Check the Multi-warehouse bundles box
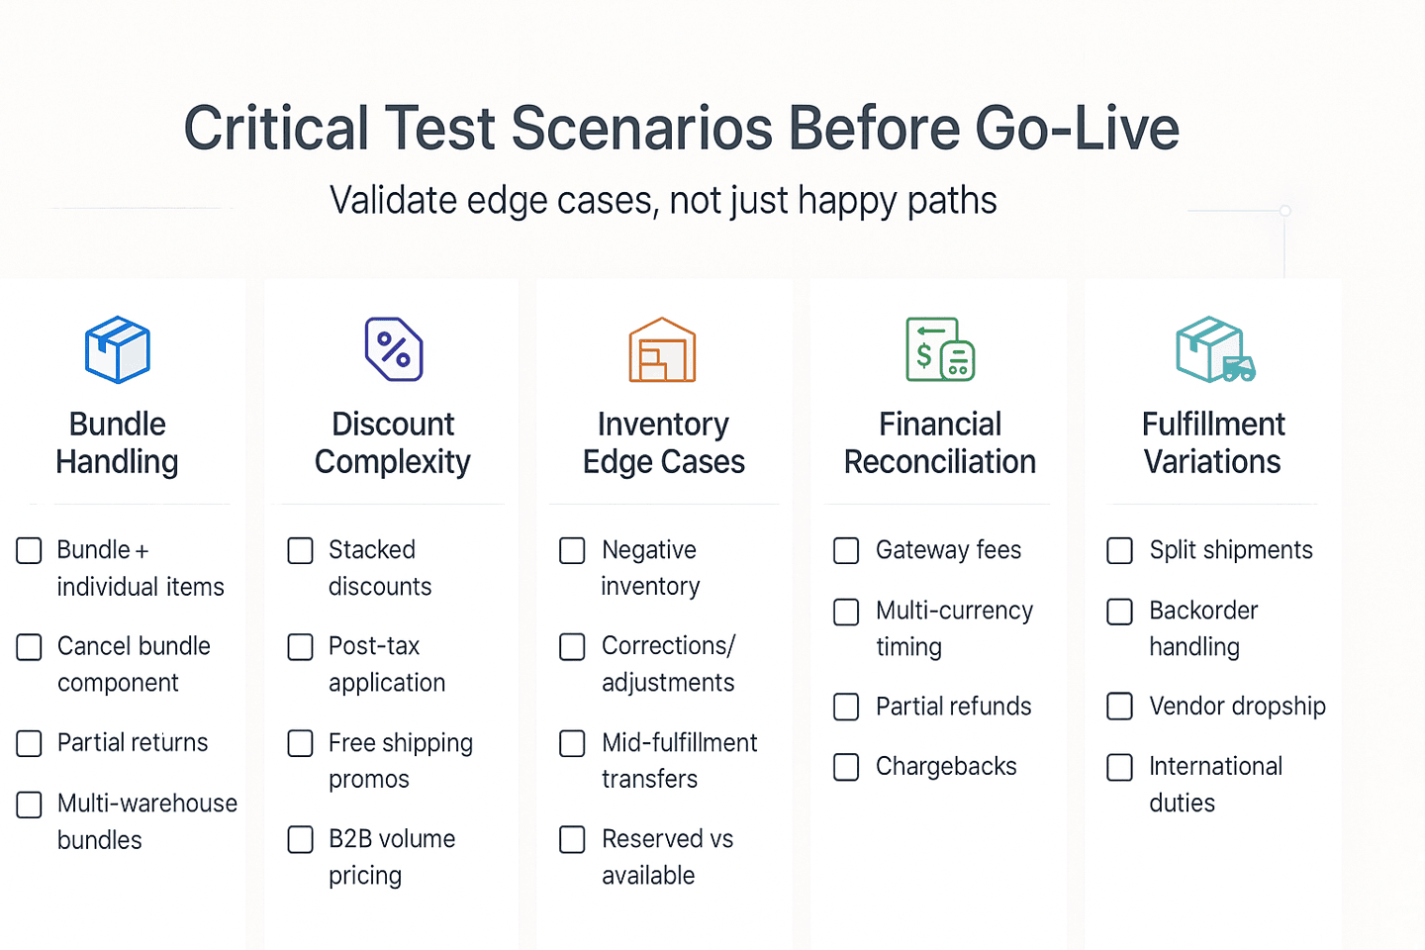Image resolution: width=1425 pixels, height=950 pixels. (30, 805)
